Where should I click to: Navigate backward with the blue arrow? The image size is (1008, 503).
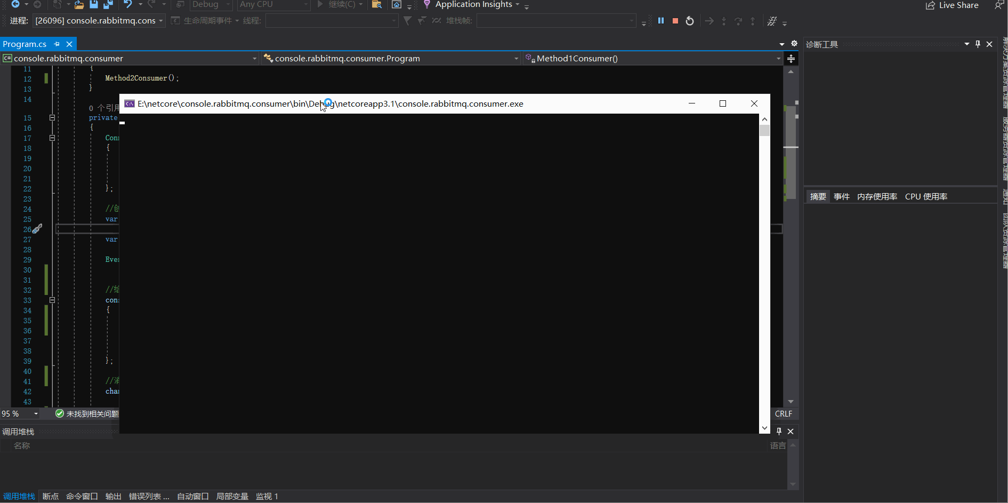pos(15,5)
